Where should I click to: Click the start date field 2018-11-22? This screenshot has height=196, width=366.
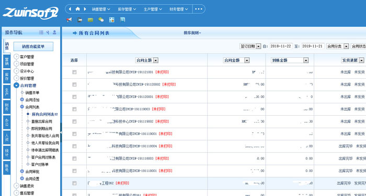coord(281,46)
